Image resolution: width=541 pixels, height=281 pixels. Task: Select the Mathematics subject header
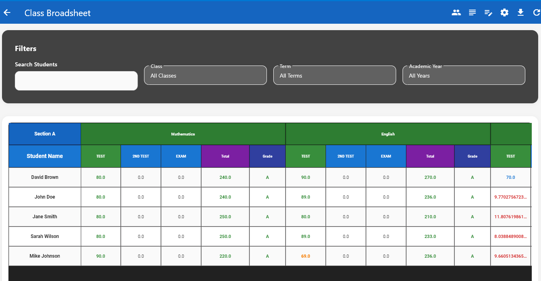[183, 134]
